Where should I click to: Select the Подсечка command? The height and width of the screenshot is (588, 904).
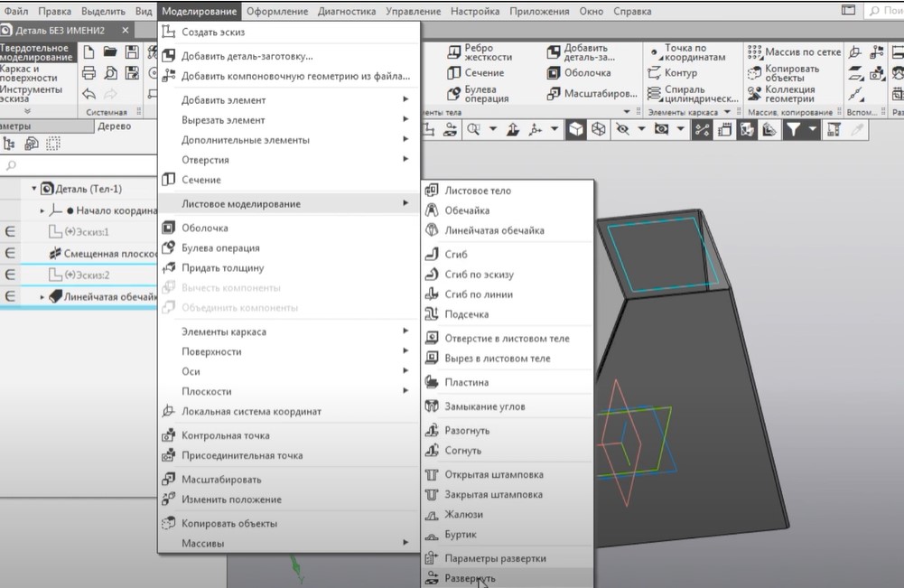click(x=508, y=314)
